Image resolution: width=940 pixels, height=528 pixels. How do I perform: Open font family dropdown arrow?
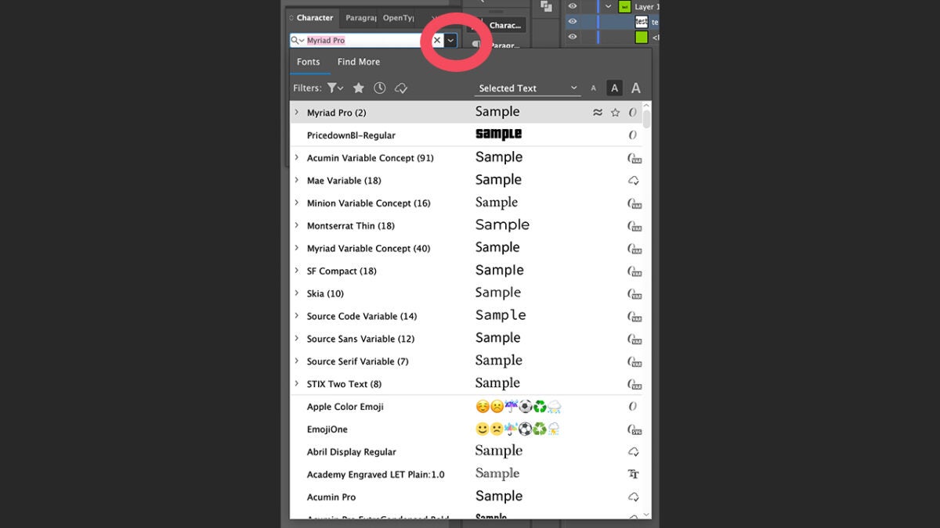[x=451, y=41]
